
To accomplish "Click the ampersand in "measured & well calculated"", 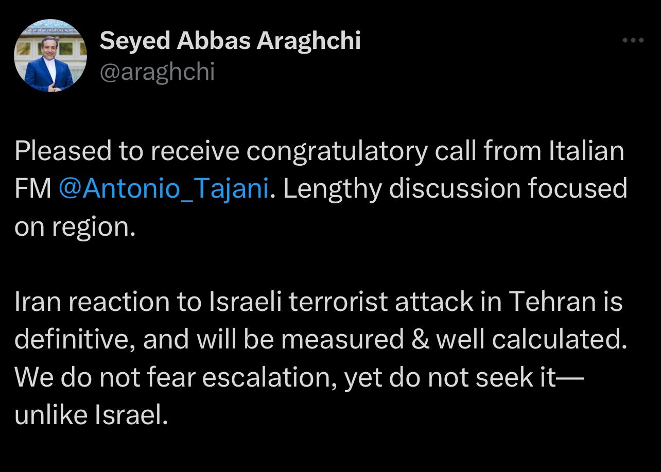I will tap(421, 340).
